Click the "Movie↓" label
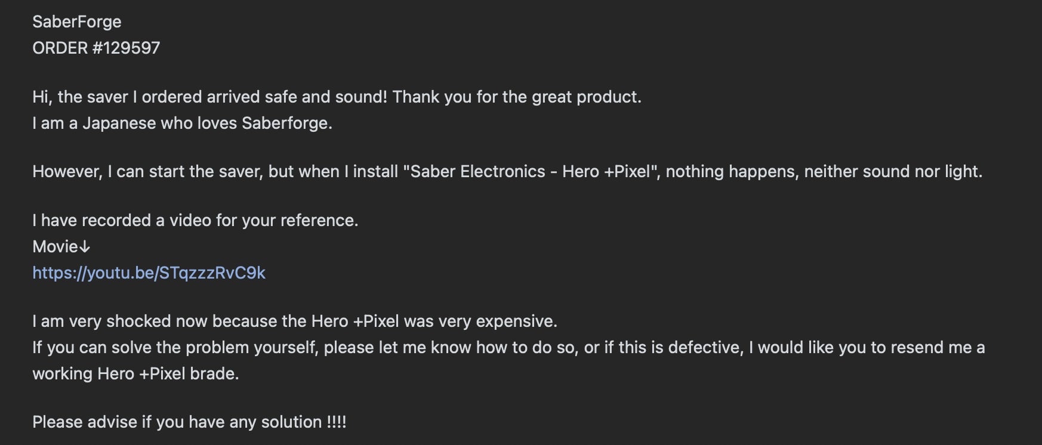 pos(61,246)
